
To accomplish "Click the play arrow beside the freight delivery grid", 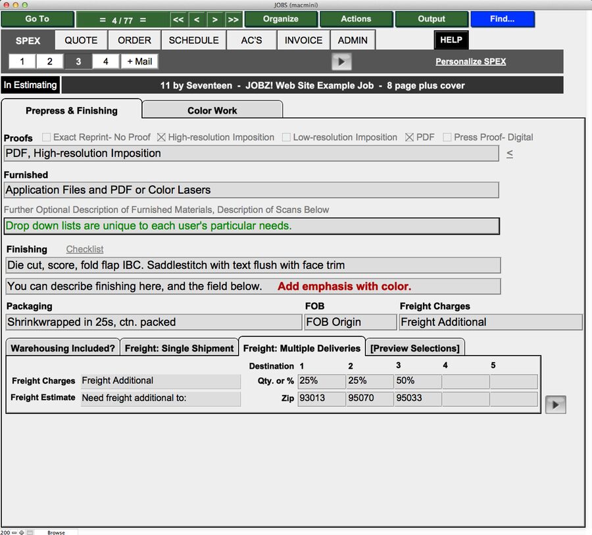I will tap(556, 404).
